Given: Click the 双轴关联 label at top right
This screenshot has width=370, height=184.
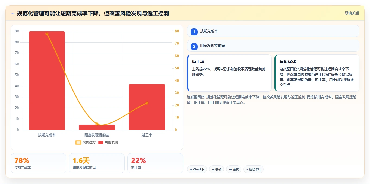Looking at the screenshot, I should tap(352, 13).
